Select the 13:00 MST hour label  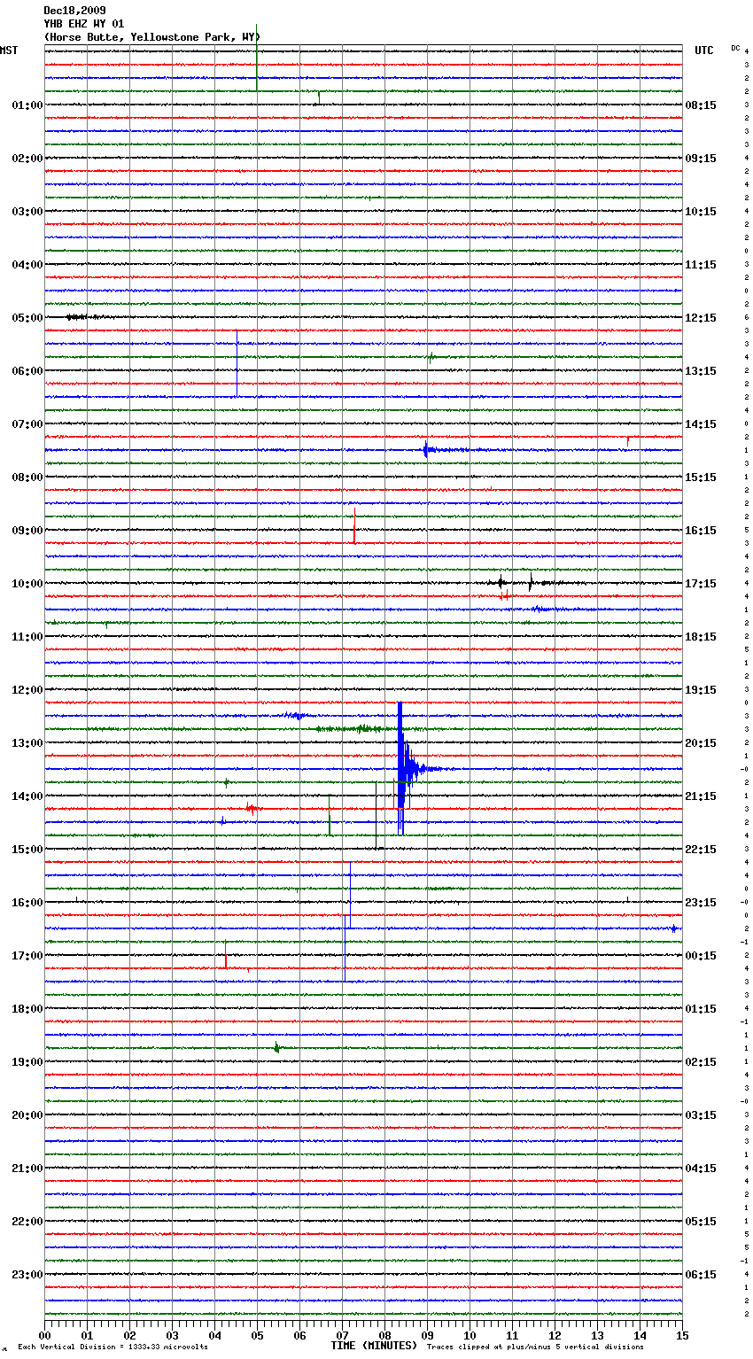point(27,743)
